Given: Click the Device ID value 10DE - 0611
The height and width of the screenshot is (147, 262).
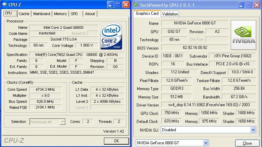Looking at the screenshot, I should click(173, 56).
